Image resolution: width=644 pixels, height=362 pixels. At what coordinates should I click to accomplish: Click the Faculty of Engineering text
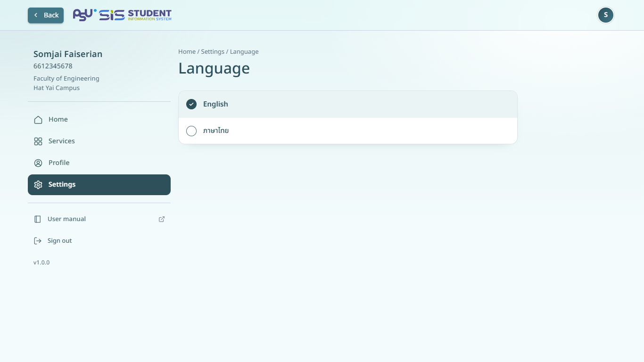coord(66,79)
